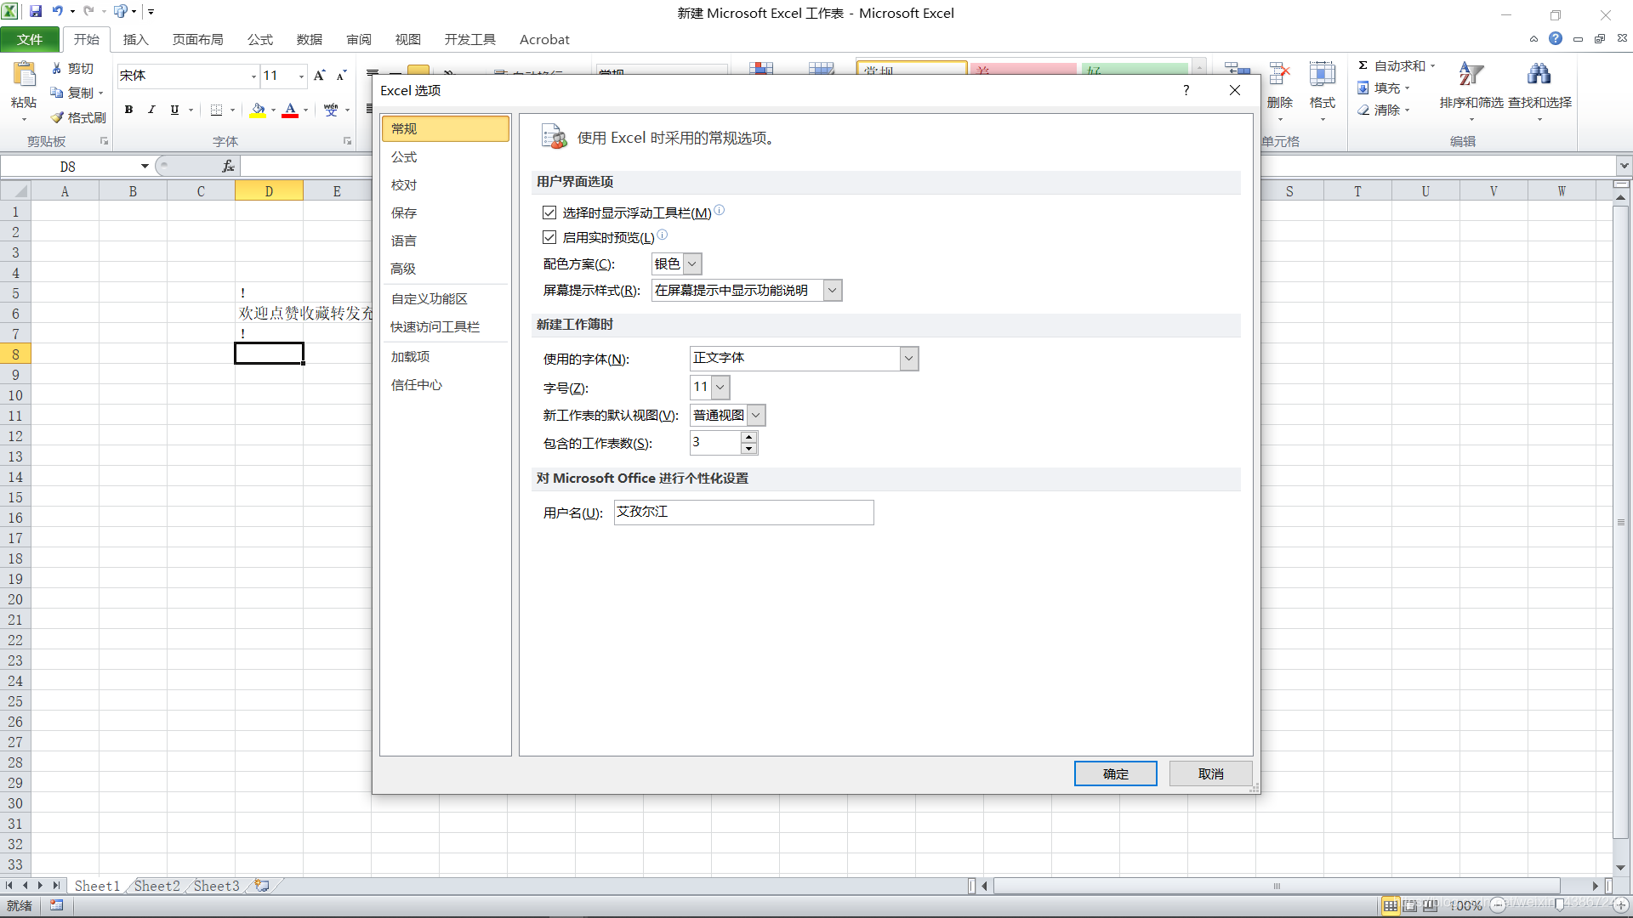Open the 字号 font size dropdown in dialog

pos(720,388)
